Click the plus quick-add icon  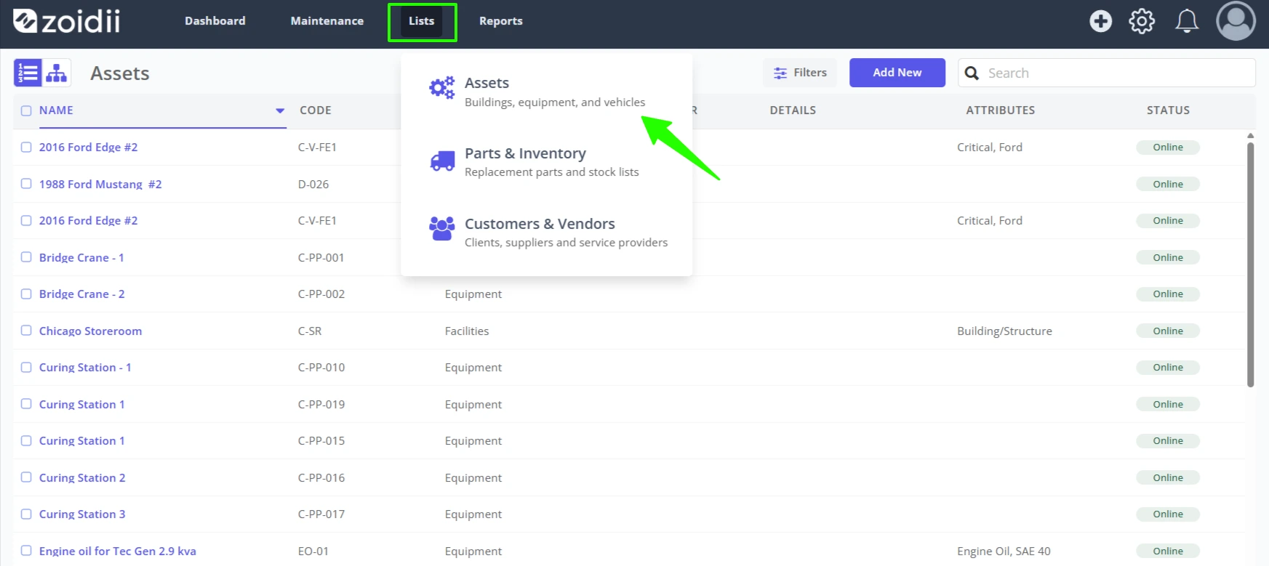[x=1100, y=21]
